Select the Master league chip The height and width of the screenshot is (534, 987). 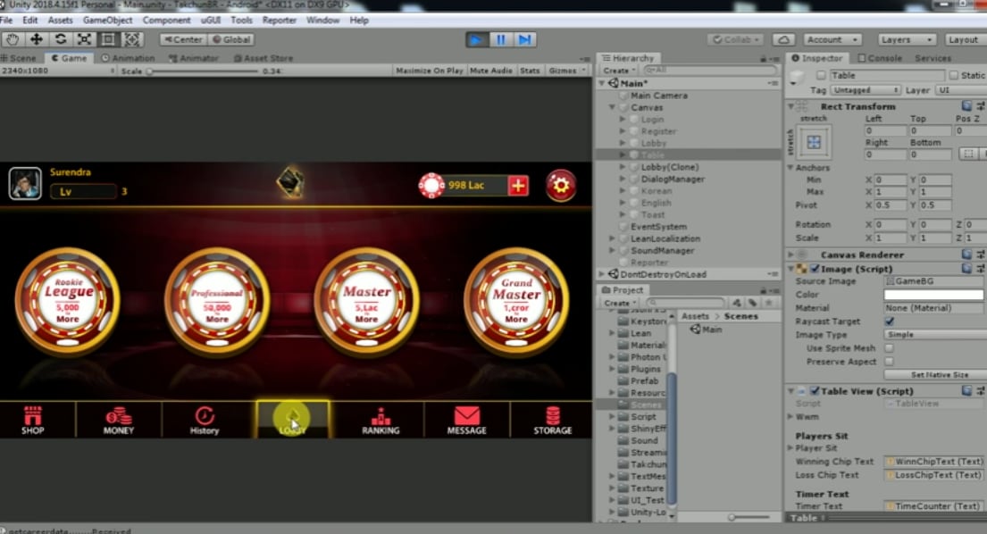coord(366,301)
